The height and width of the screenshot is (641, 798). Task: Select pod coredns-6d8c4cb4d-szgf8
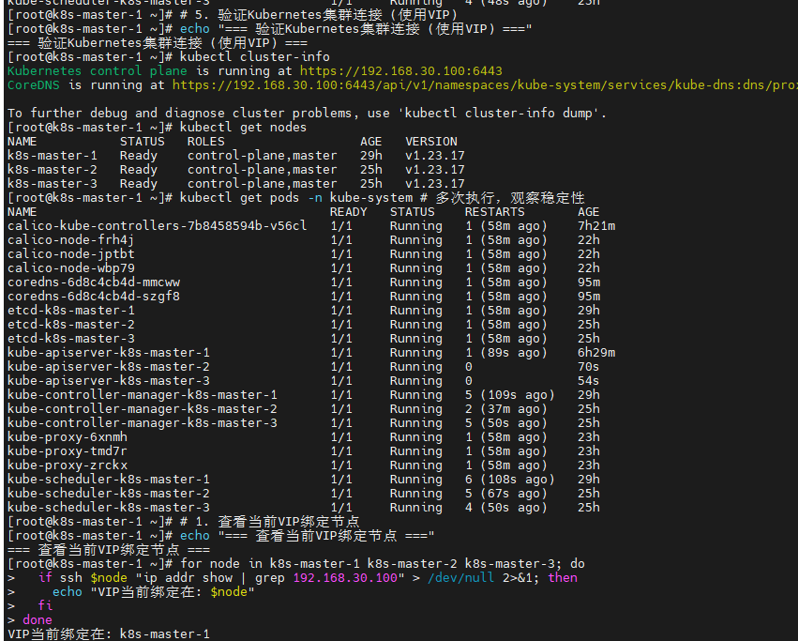coord(94,296)
